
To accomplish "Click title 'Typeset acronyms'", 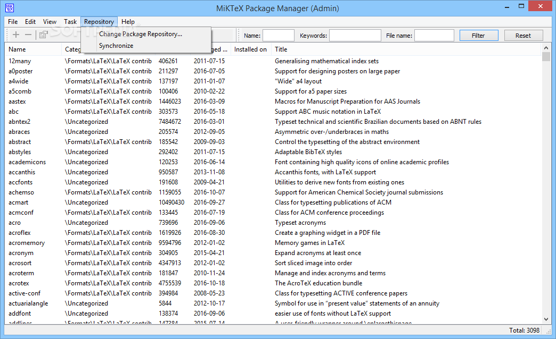I will pos(300,223).
